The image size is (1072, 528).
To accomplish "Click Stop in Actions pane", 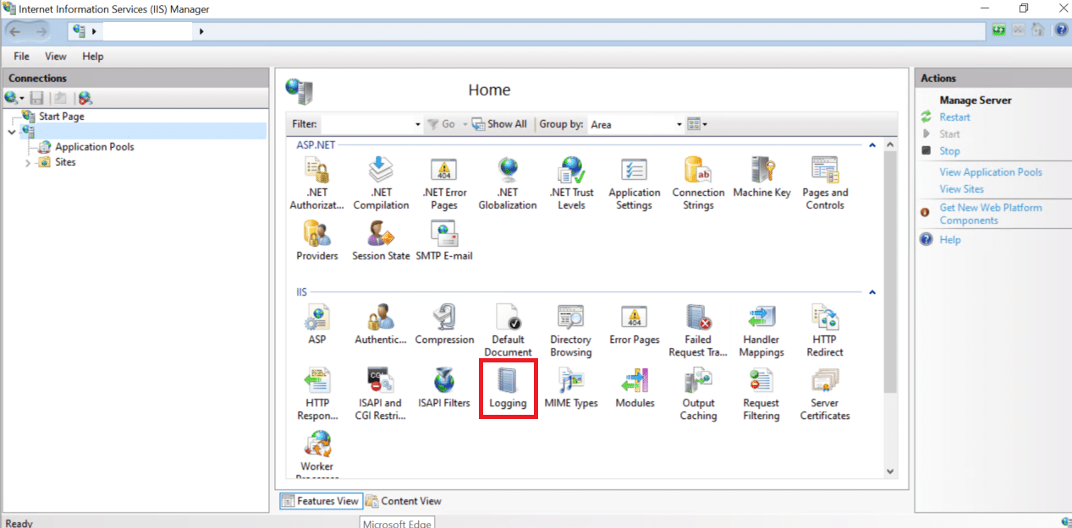I will tap(949, 151).
